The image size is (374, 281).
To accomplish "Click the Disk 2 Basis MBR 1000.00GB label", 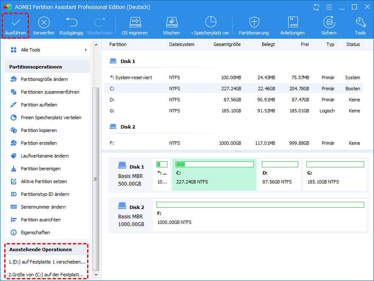I will coord(131,215).
